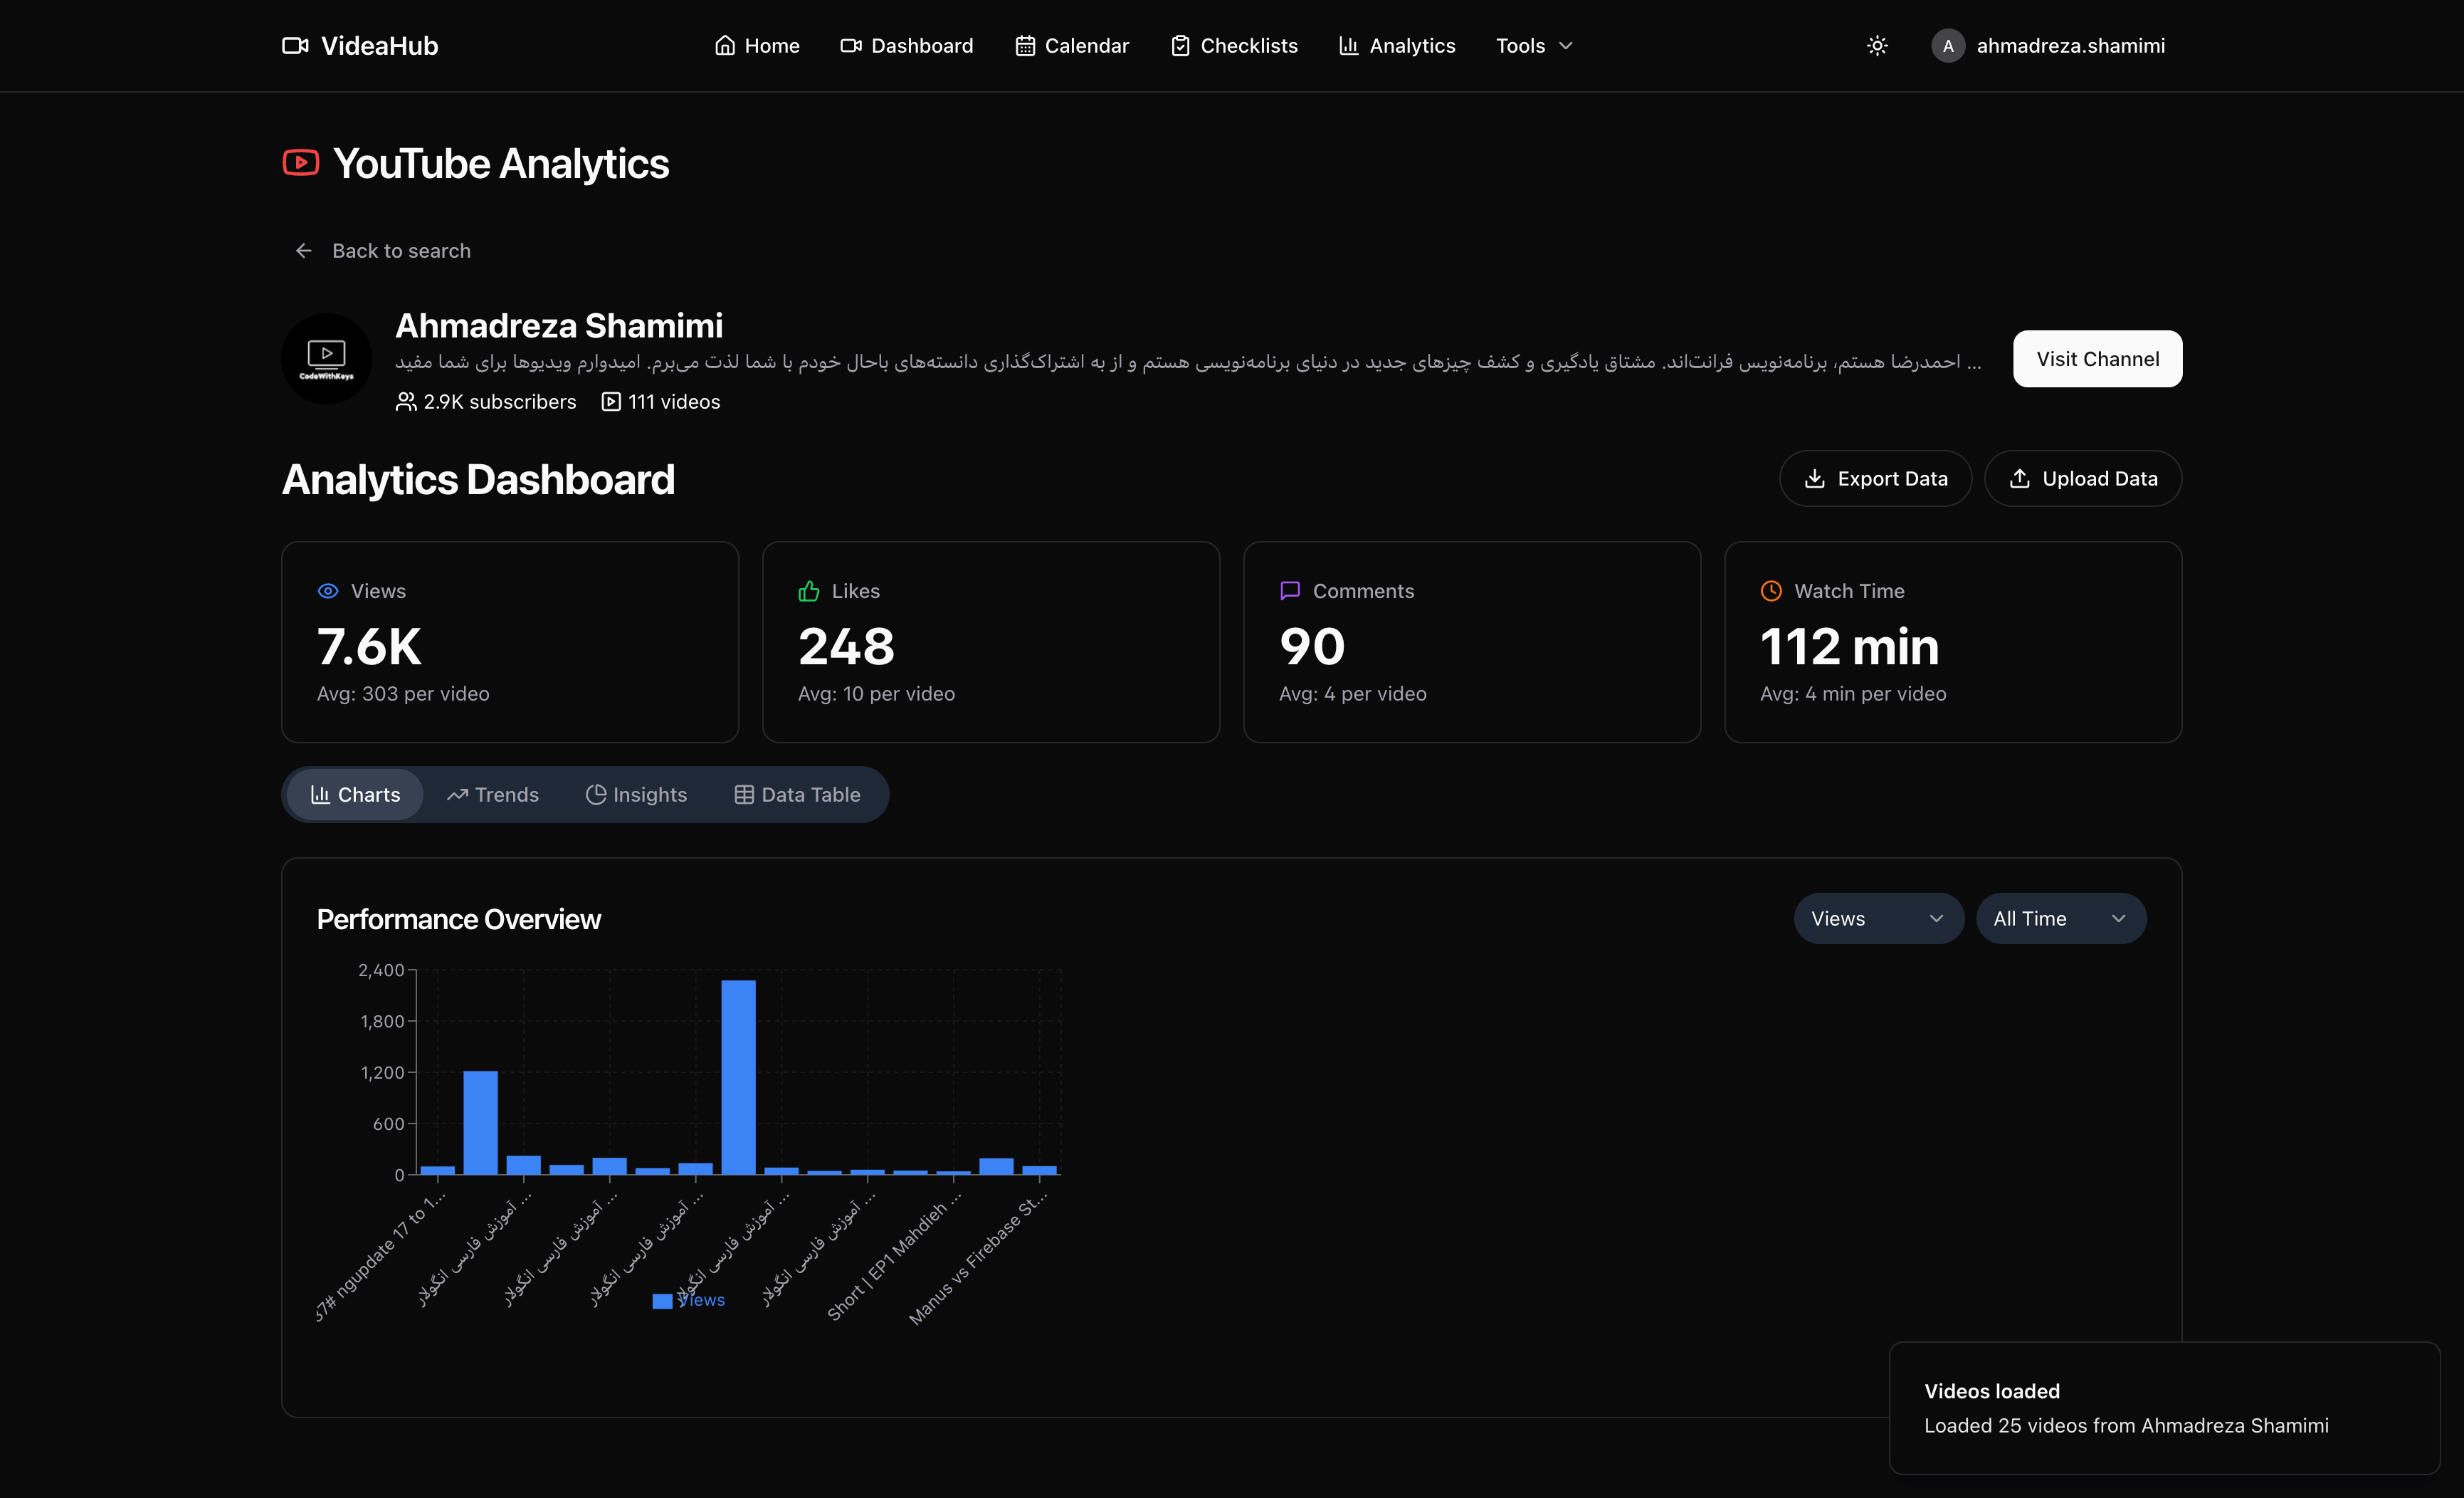The image size is (2464, 1498).
Task: Go to Dashboard in the top navigation
Action: [x=906, y=46]
